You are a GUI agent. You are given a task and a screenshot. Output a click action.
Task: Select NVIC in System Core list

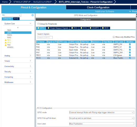click(9, 38)
